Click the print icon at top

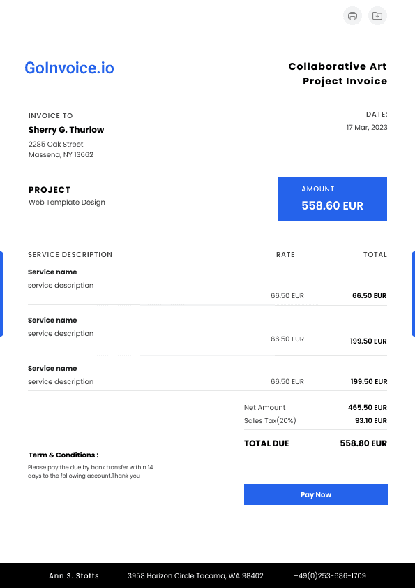[352, 16]
